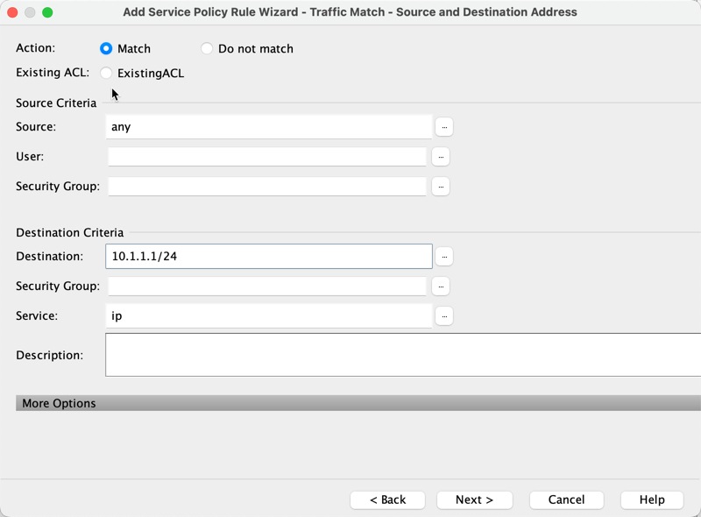This screenshot has height=517, width=701.
Task: Open the Help button
Action: [652, 499]
